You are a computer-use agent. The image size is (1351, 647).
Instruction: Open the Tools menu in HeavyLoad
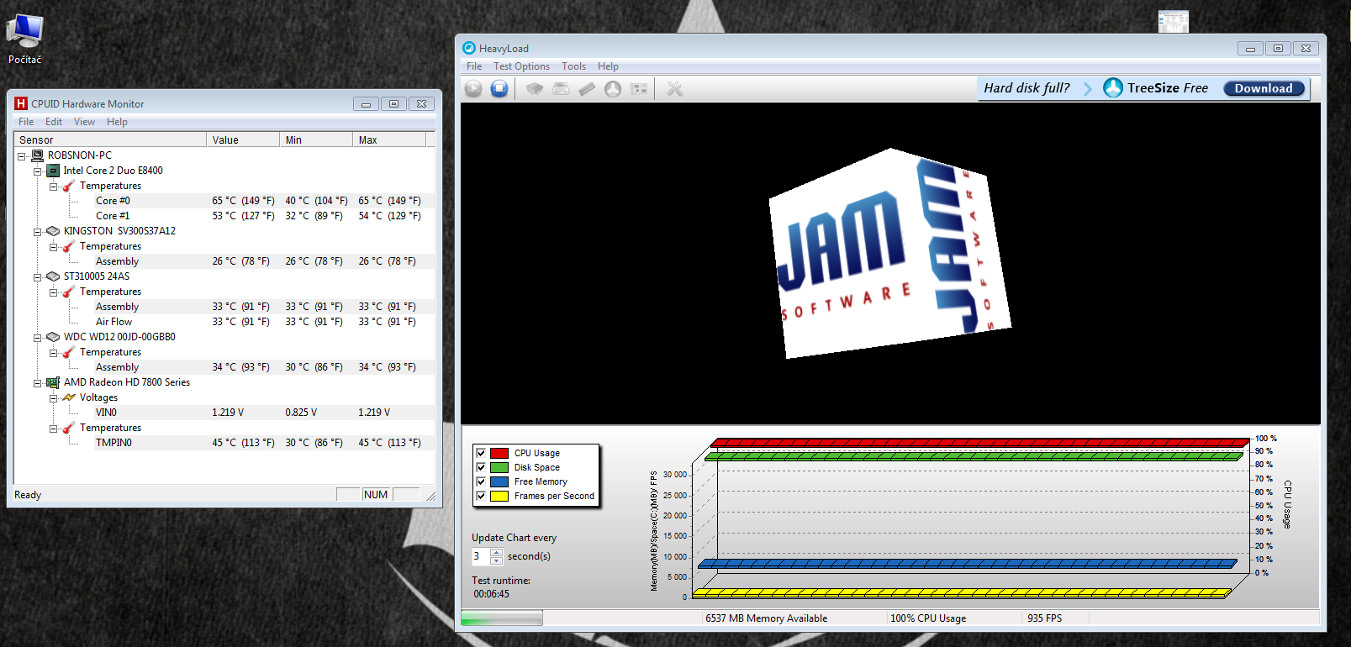573,66
